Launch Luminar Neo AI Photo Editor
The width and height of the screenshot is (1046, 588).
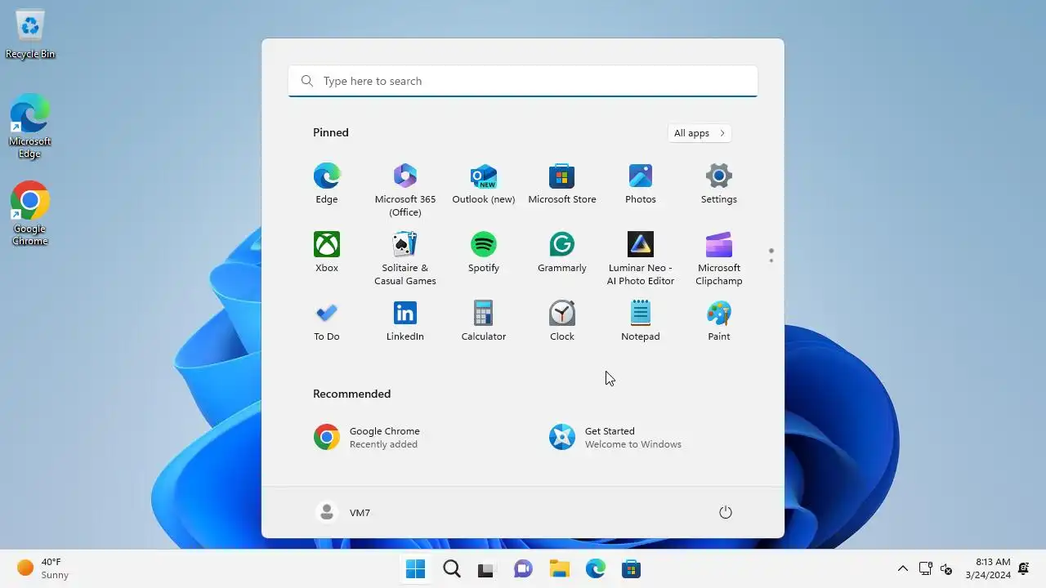pos(641,258)
